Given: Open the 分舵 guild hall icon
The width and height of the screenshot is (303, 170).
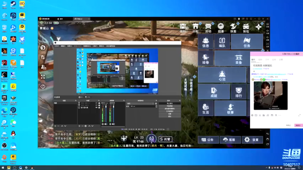Looking at the screenshot, I should pyautogui.click(x=195, y=28).
